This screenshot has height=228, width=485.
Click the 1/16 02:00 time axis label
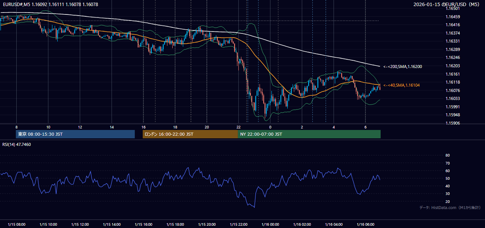coord(302,225)
